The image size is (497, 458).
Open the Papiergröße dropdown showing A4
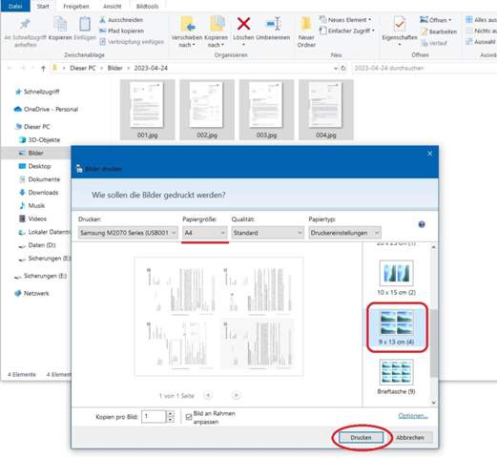pos(205,233)
